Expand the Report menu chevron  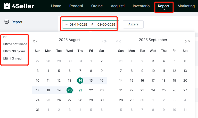tap(164, 10)
